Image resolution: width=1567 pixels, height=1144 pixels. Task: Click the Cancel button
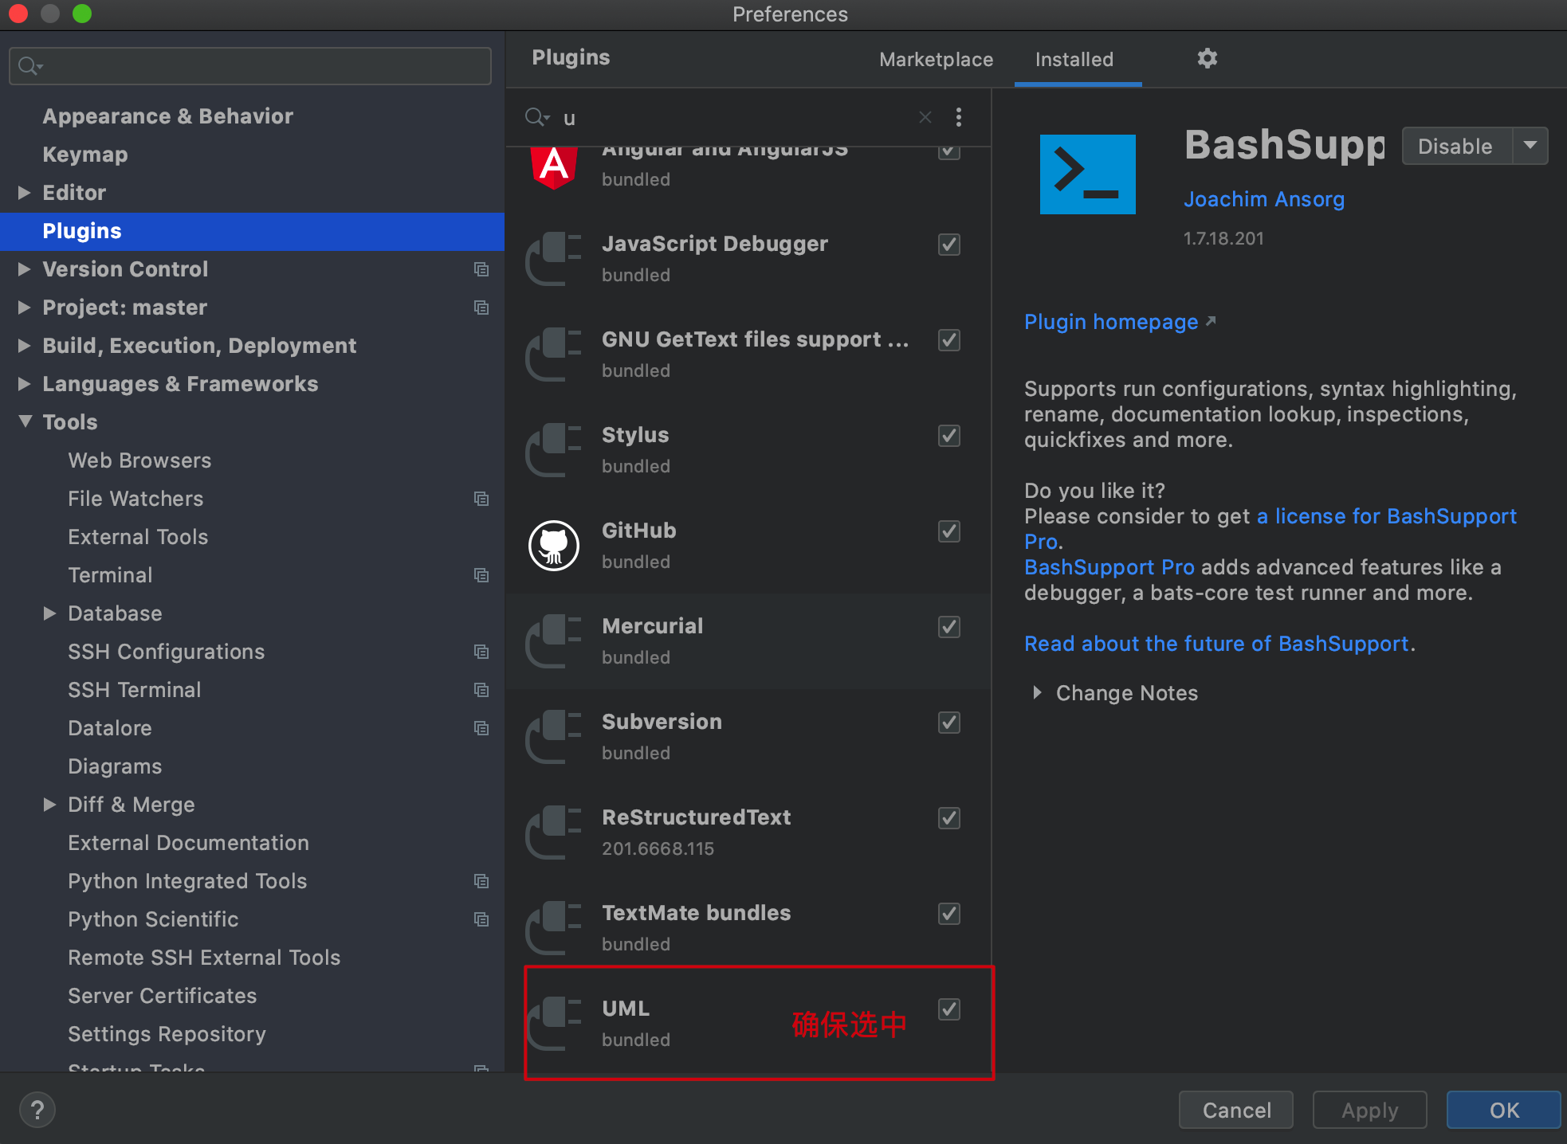1236,1110
